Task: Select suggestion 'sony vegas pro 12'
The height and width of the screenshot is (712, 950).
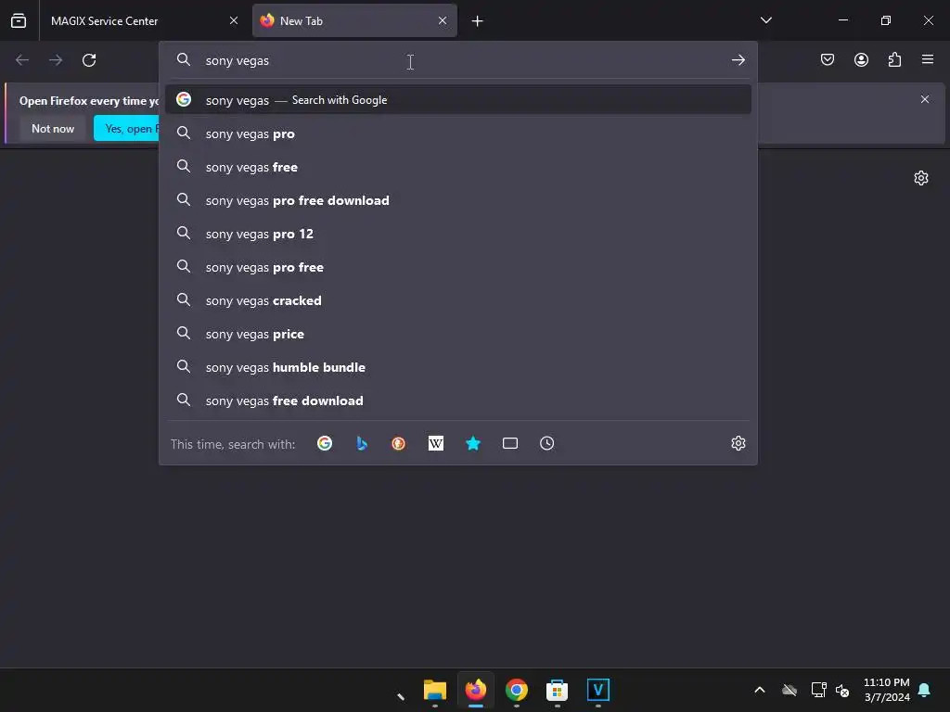Action: tap(458, 233)
